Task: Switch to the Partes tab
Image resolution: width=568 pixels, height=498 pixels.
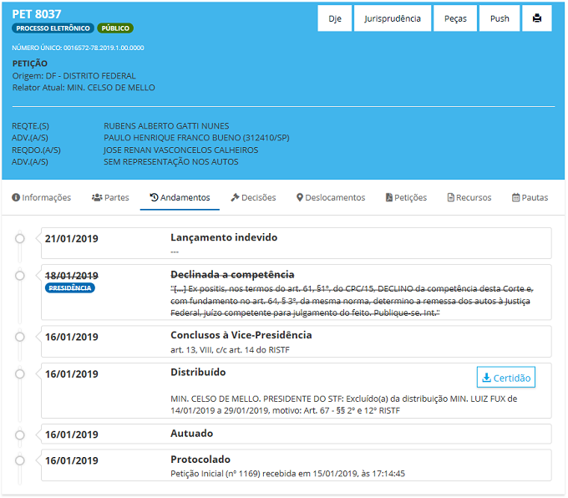Action: coord(110,197)
